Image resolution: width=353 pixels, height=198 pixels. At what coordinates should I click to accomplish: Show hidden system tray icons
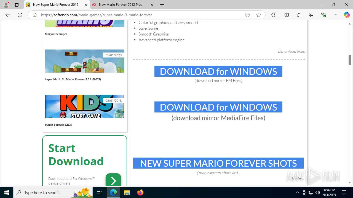297,193
